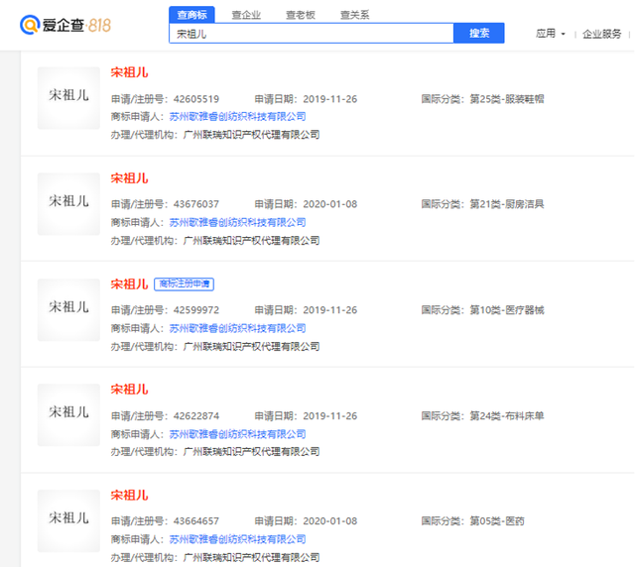Click thumbnail of trademark number 43664657

click(x=68, y=520)
